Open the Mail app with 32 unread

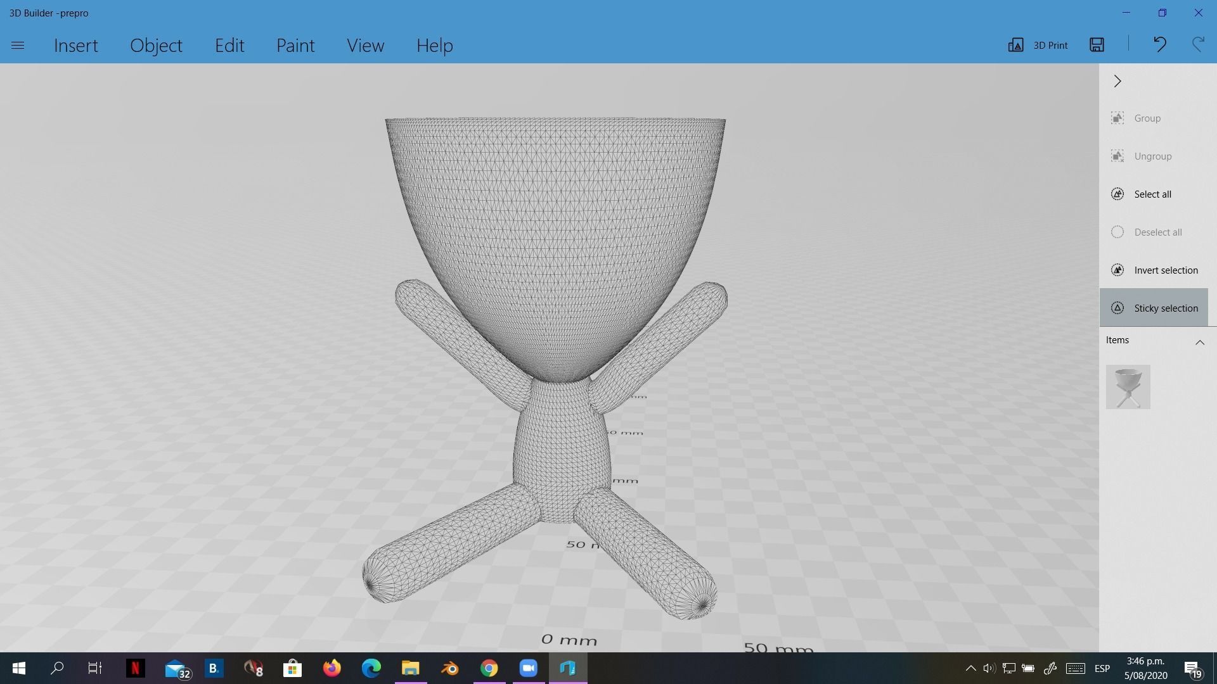pyautogui.click(x=177, y=669)
